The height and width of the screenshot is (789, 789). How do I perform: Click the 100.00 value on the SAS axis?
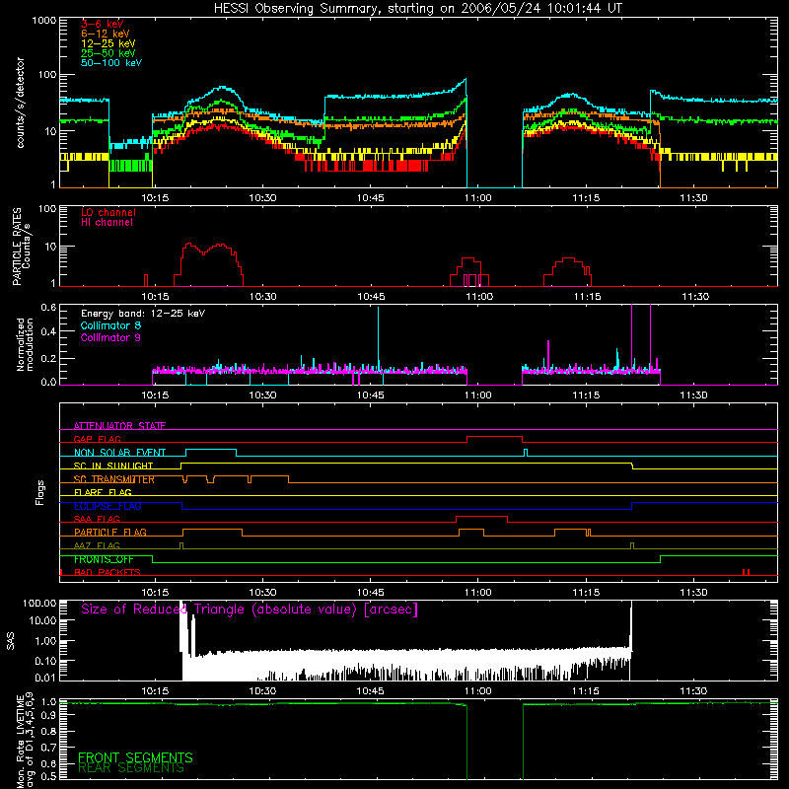39,604
